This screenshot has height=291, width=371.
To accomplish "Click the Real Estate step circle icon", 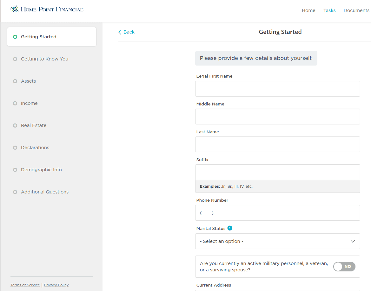I will click(15, 125).
